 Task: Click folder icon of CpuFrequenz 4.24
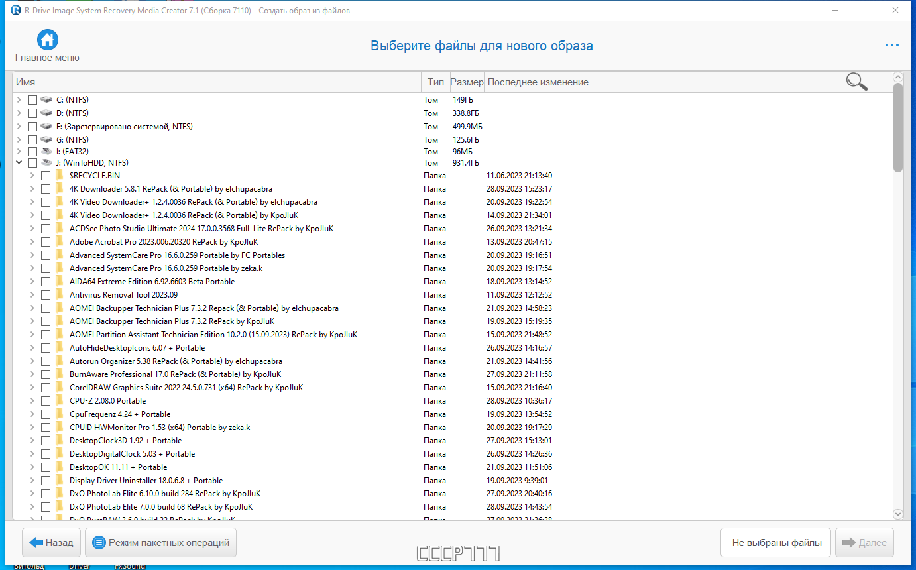coord(60,414)
